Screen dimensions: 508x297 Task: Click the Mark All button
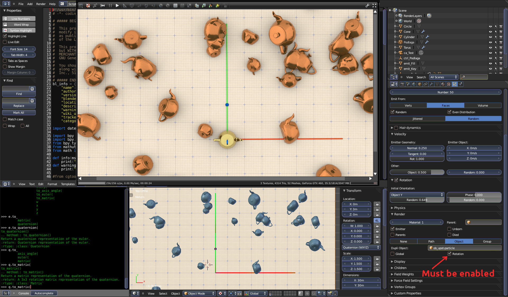point(19,113)
